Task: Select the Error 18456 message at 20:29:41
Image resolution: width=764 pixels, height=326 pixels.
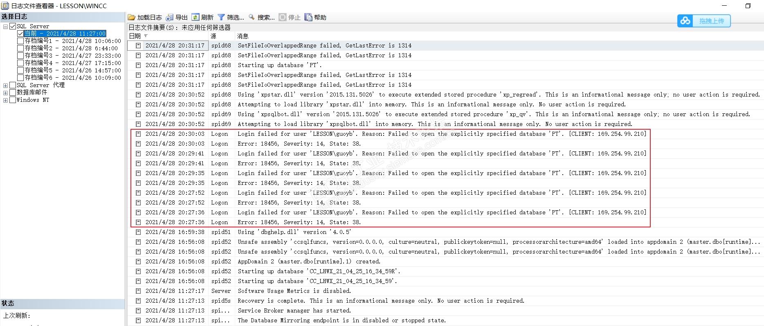Action: (299, 163)
